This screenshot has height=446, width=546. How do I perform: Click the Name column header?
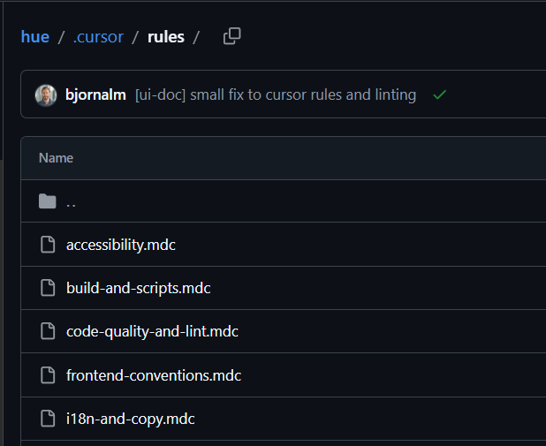[56, 158]
